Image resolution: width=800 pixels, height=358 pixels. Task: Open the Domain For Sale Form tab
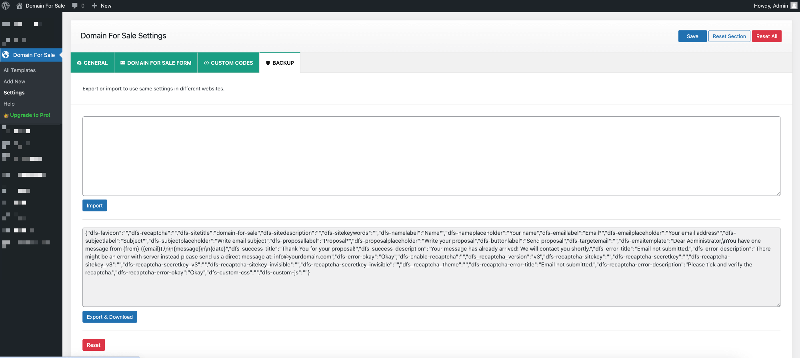(x=156, y=63)
